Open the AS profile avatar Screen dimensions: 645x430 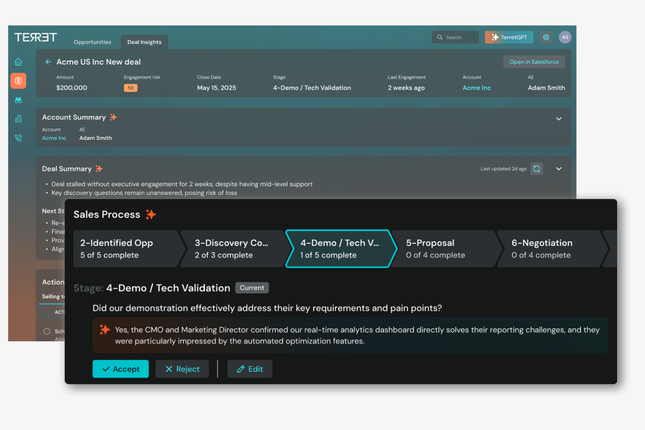(565, 37)
